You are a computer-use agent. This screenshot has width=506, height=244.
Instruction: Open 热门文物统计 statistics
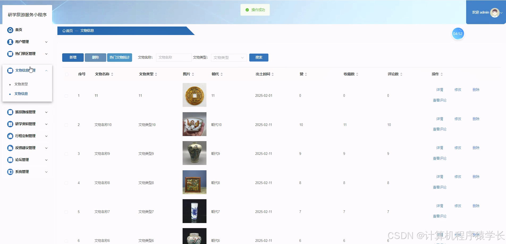point(120,58)
